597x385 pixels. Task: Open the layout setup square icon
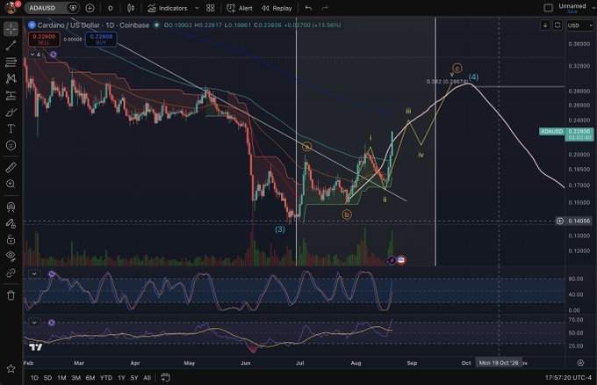(x=548, y=8)
